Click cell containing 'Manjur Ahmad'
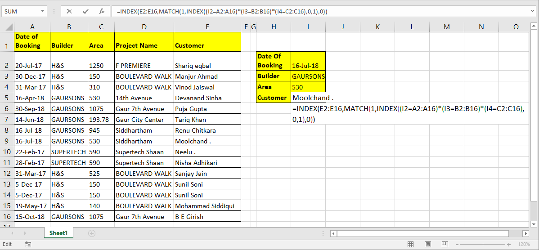Image resolution: width=539 pixels, height=250 pixels. click(207, 76)
